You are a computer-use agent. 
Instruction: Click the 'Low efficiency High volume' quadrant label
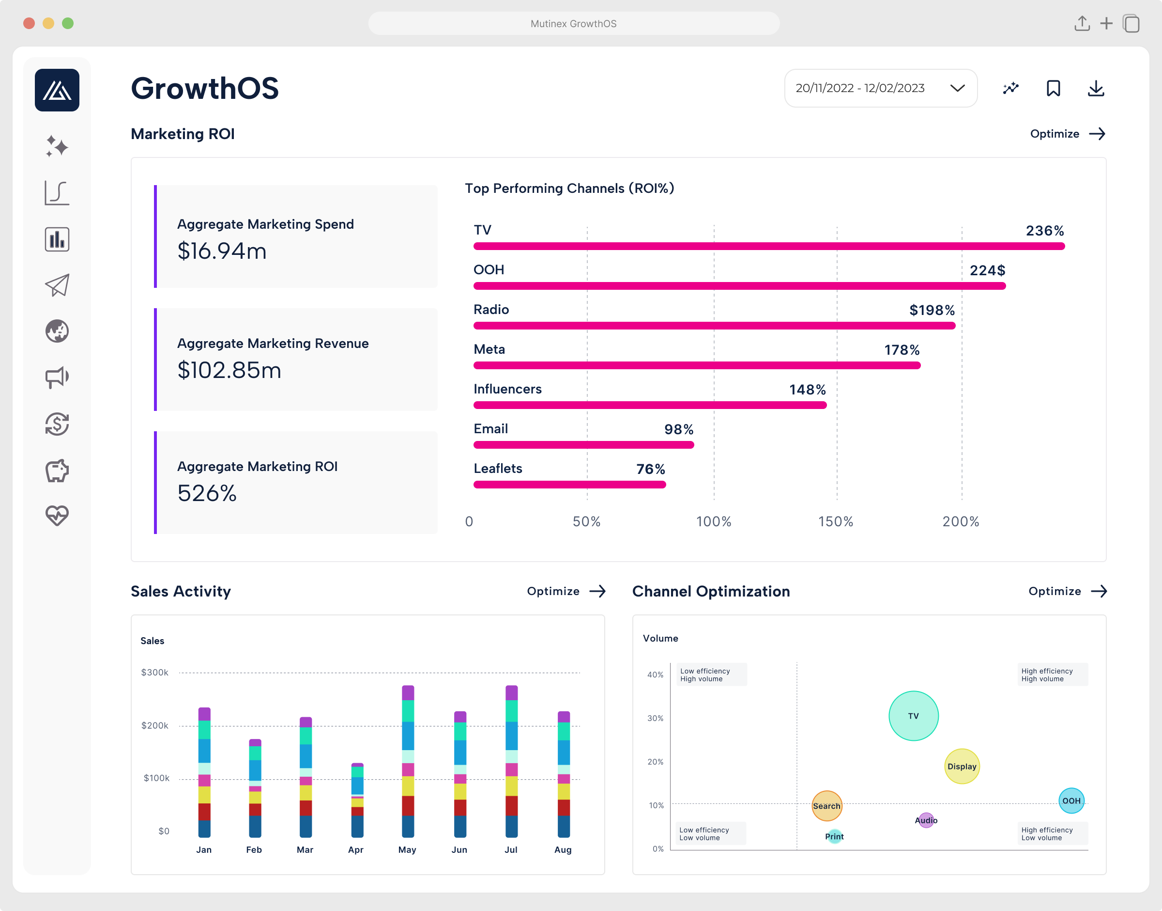pyautogui.click(x=712, y=675)
